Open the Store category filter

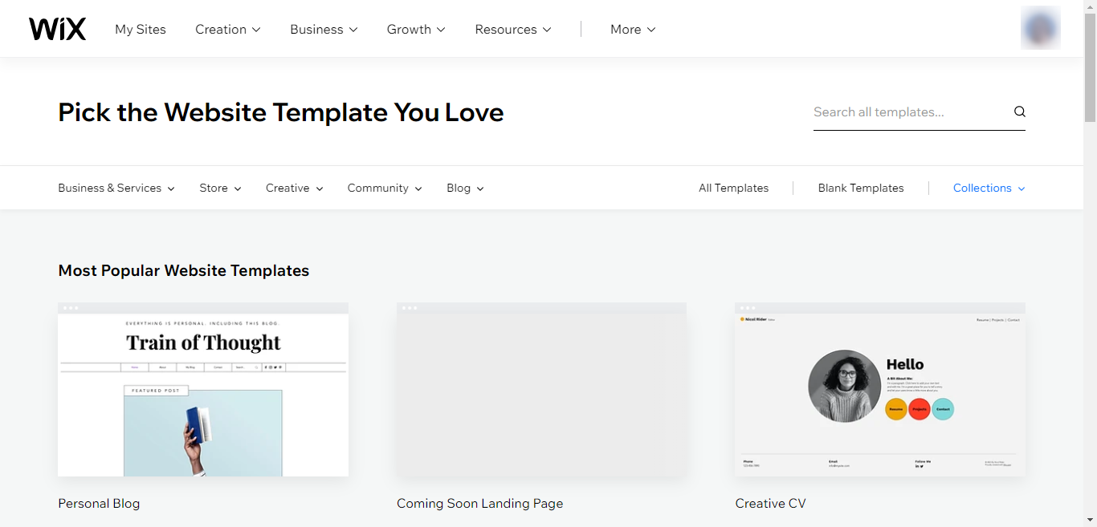220,189
